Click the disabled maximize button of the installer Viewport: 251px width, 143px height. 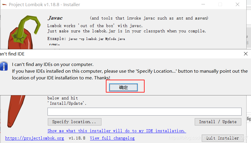pos(220,4)
